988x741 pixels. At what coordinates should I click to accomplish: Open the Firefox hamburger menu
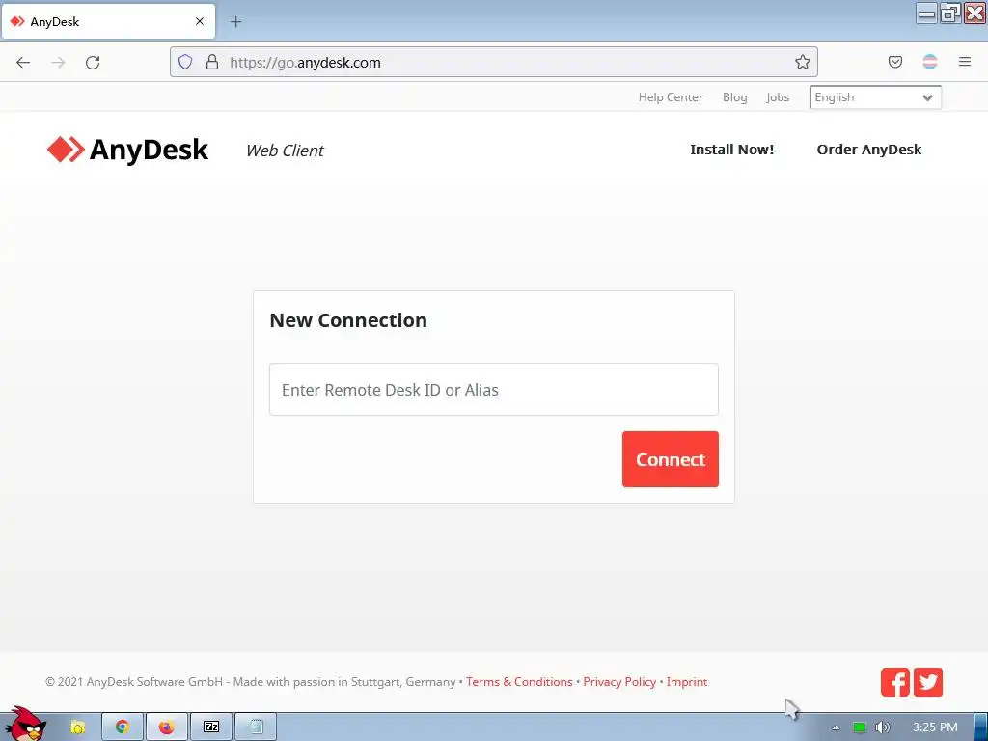[x=965, y=62]
